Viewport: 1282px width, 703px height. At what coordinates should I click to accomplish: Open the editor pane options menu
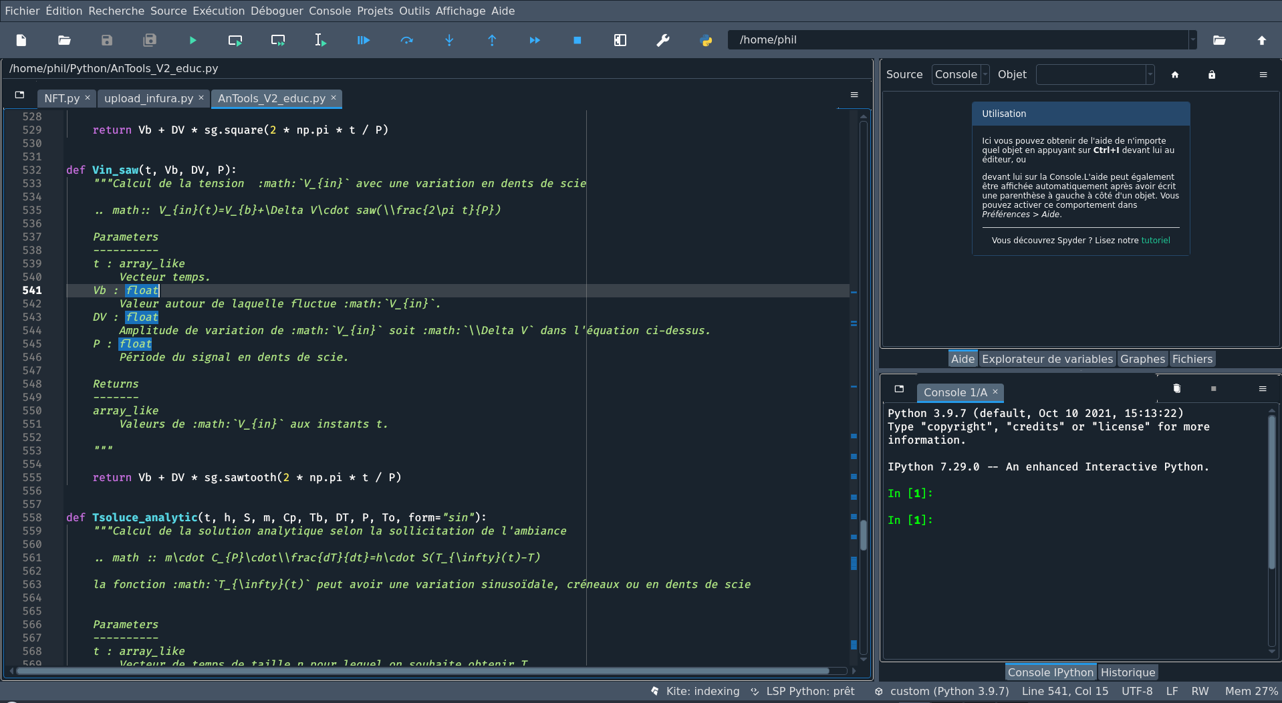click(854, 95)
